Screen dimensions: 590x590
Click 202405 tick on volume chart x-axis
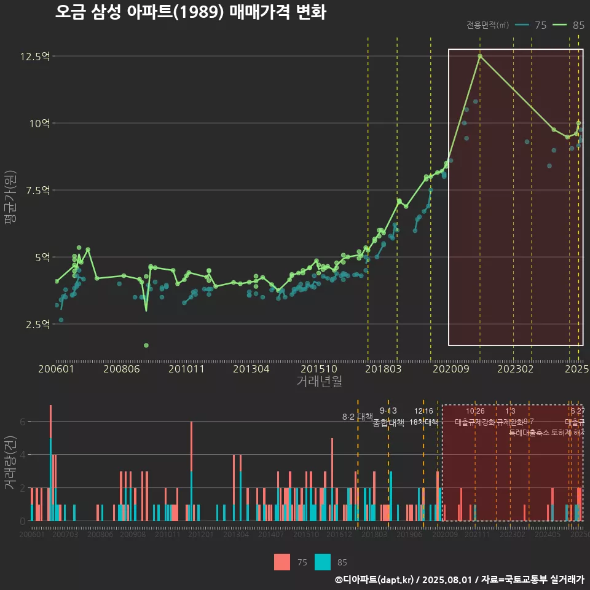click(x=548, y=534)
